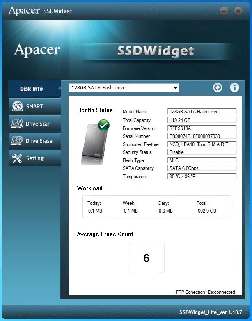Click the Health Status heading
Viewport: 252px width, 321px height.
pyautogui.click(x=95, y=110)
